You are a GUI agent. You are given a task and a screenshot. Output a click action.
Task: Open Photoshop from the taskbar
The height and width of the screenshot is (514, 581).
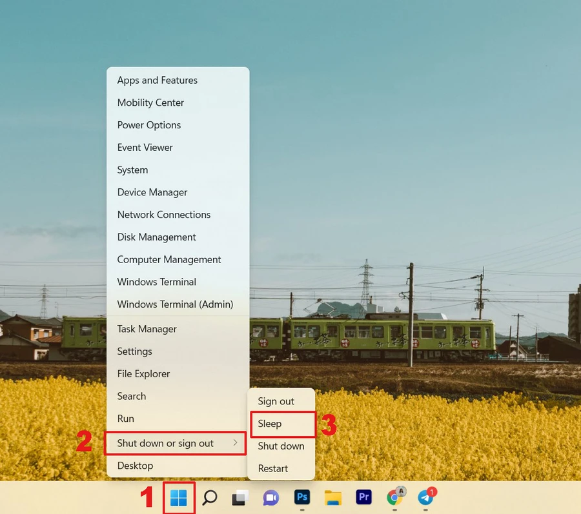[x=302, y=497]
